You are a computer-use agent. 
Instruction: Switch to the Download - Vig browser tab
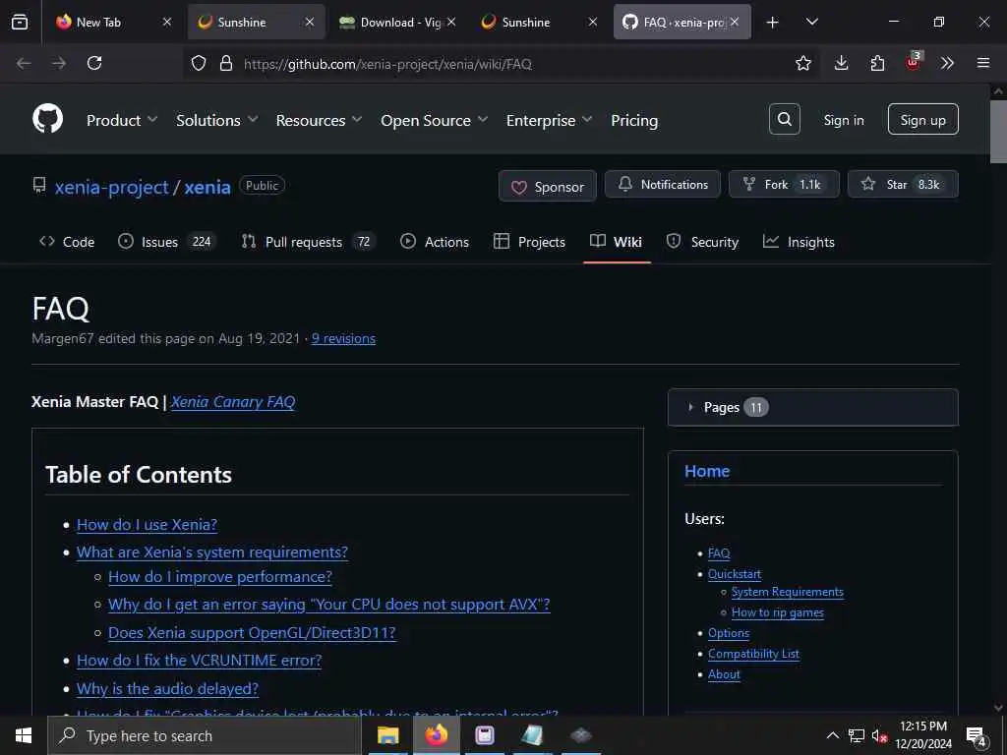tap(399, 22)
